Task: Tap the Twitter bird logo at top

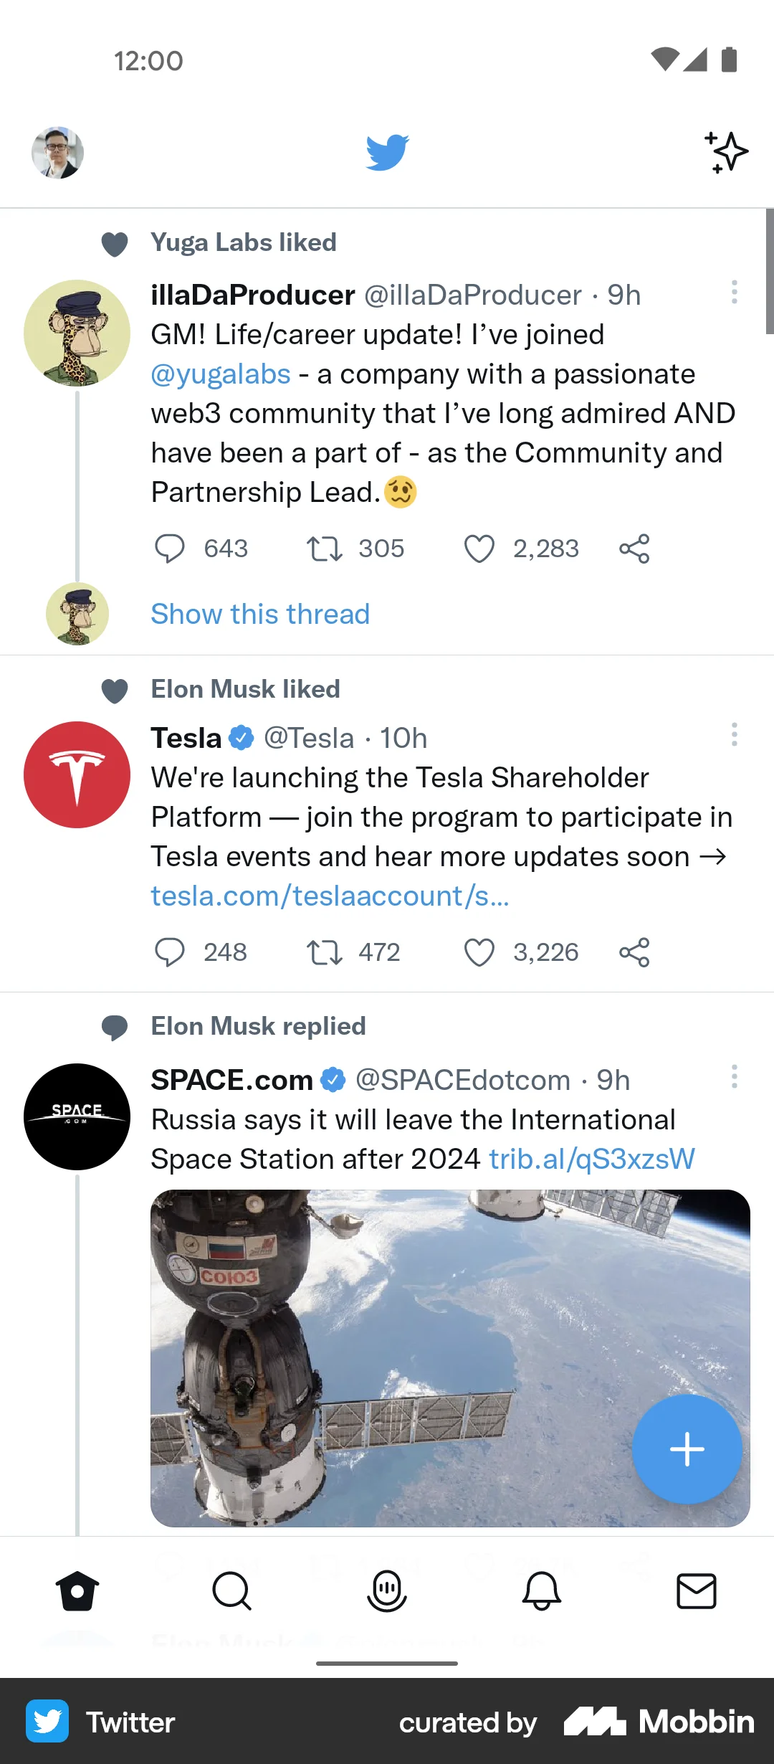Action: pos(387,151)
